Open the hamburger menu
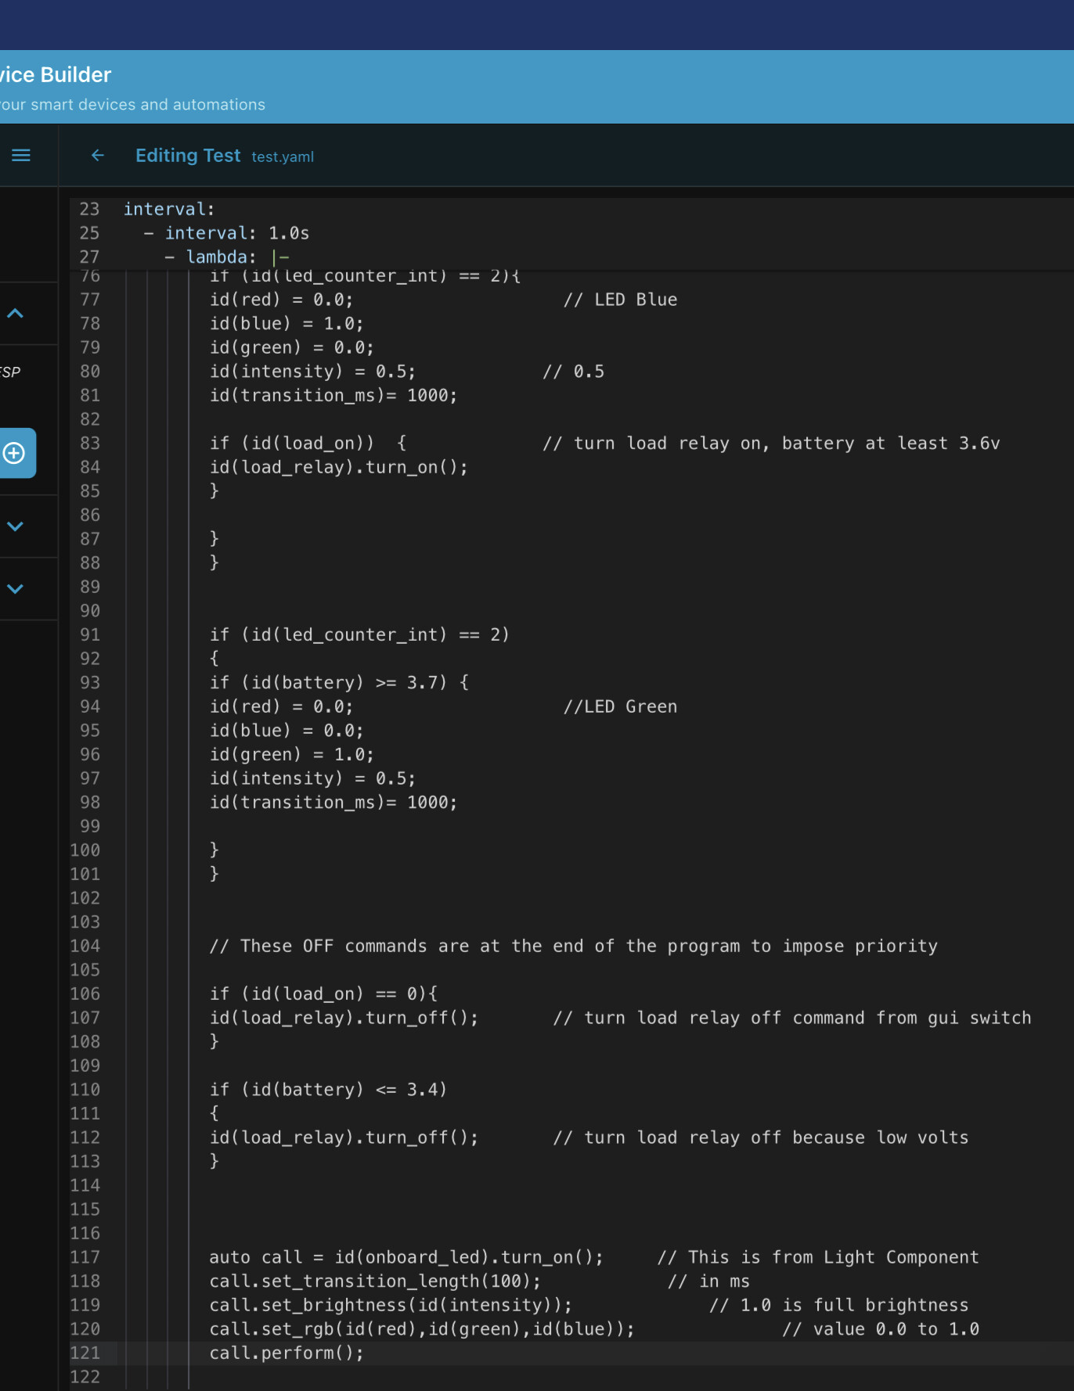1074x1391 pixels. tap(21, 156)
